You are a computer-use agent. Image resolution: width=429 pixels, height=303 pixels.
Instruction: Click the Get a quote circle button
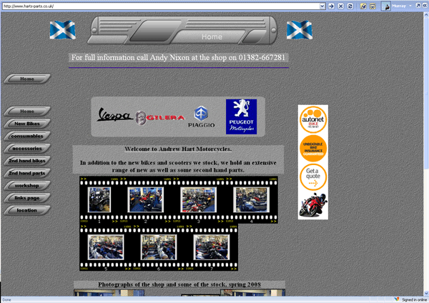[313, 177]
